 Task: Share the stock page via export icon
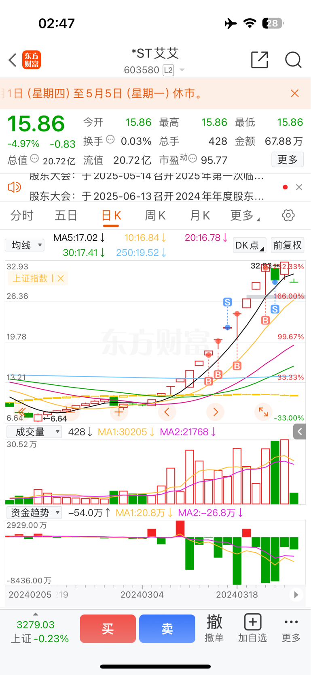click(x=260, y=60)
